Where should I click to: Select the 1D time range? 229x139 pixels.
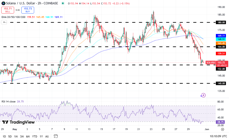4,136
